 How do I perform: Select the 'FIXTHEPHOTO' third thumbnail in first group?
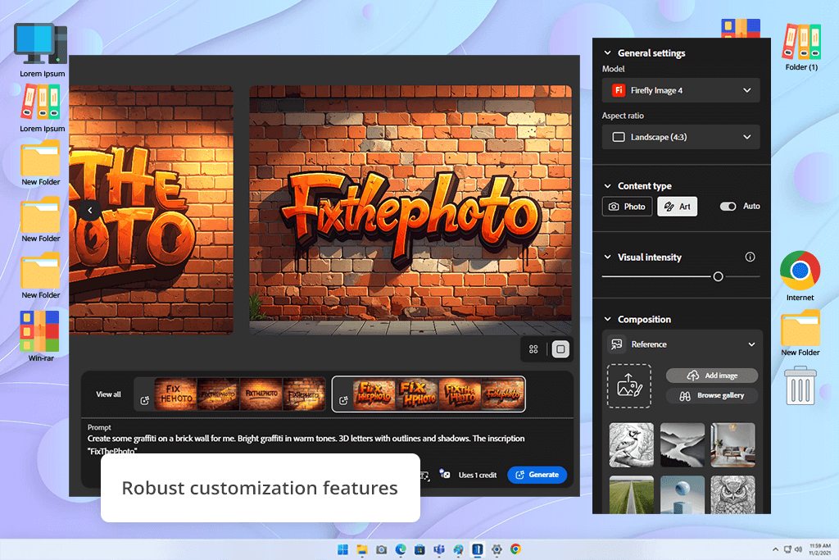coord(261,394)
